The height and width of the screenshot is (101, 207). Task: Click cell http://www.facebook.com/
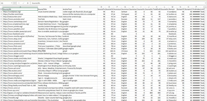(x=20, y=34)
